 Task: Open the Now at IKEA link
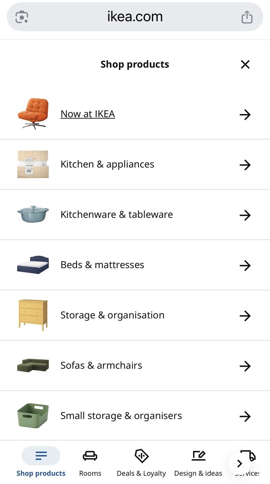tap(88, 114)
